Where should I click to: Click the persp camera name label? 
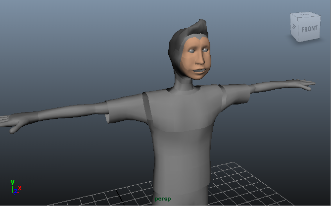[162, 199]
